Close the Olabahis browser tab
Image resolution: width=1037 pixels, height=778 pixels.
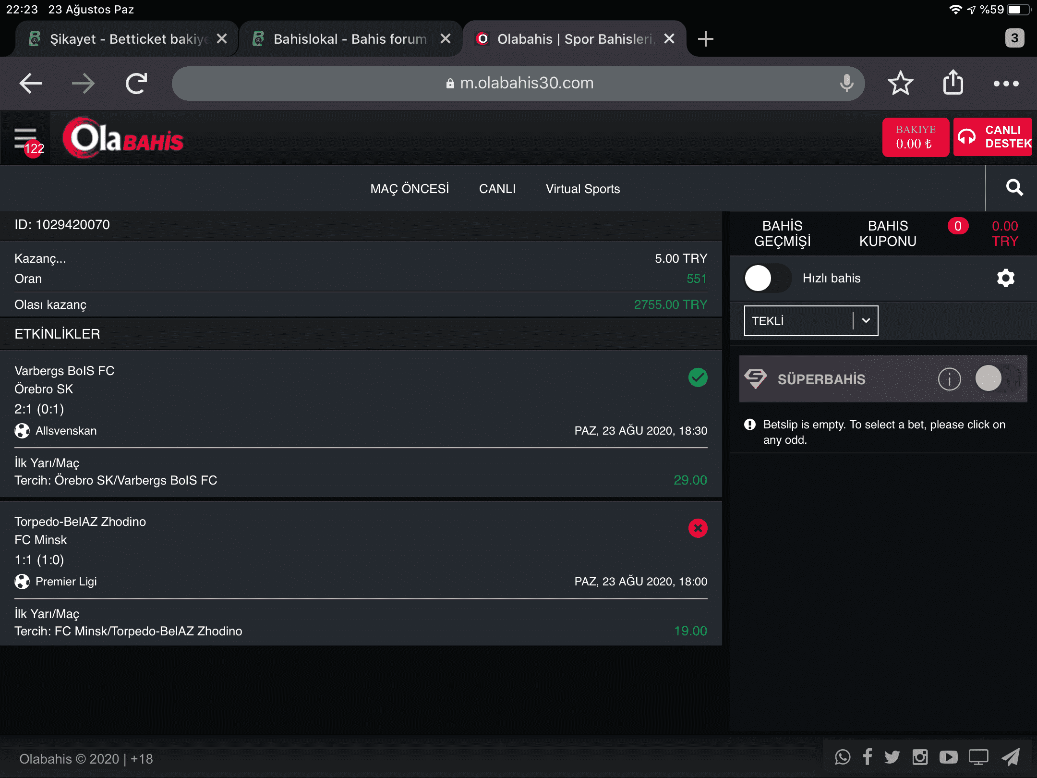click(669, 39)
